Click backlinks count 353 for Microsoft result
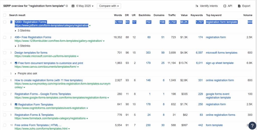 pos(148,52)
